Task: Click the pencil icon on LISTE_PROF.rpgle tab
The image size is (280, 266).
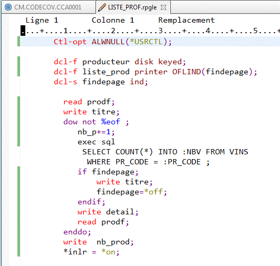Action: (102, 7)
